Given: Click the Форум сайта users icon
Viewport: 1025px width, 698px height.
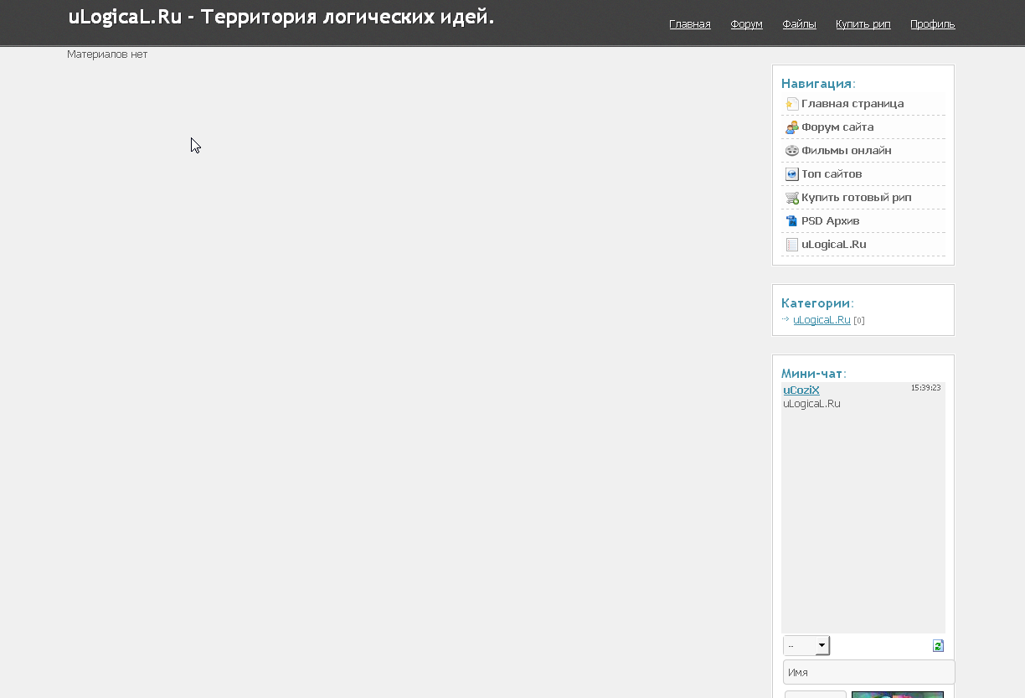Looking at the screenshot, I should 791,127.
